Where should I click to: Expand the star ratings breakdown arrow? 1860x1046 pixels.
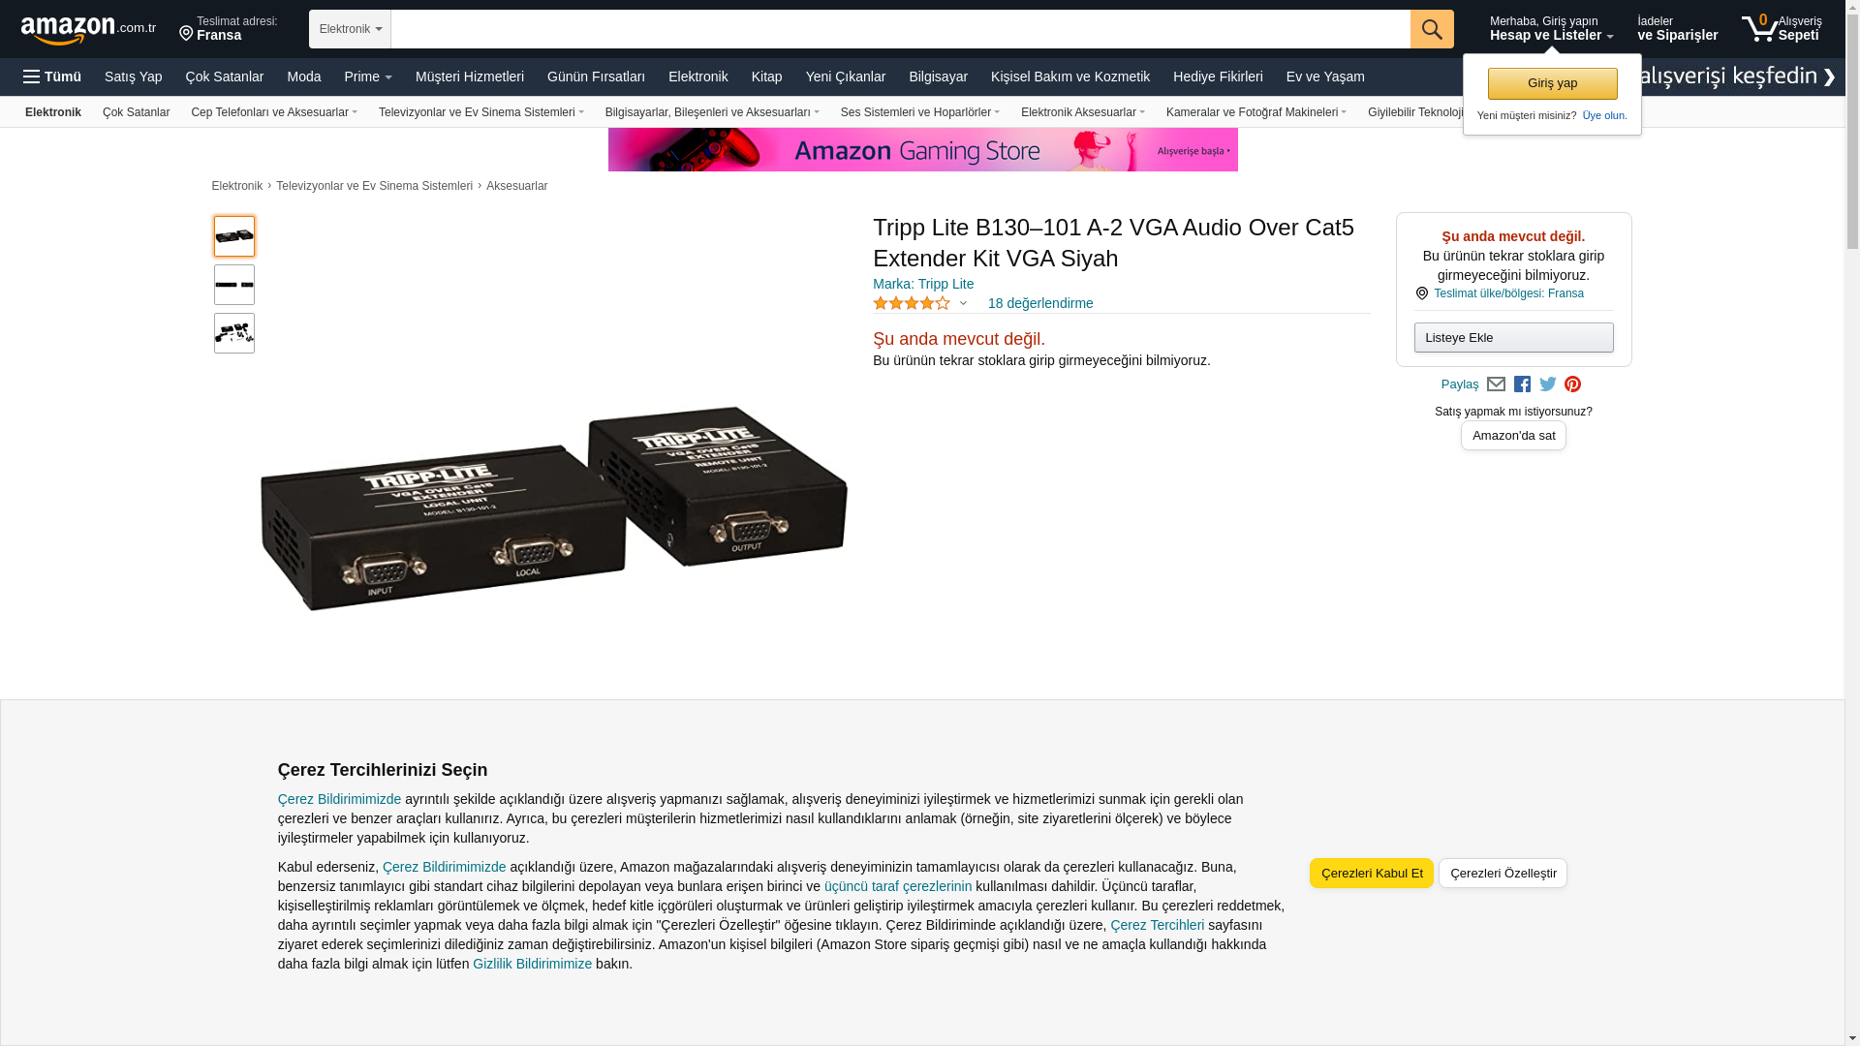pyautogui.click(x=963, y=303)
